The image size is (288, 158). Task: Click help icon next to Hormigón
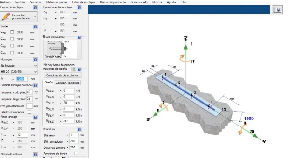(x=35, y=60)
